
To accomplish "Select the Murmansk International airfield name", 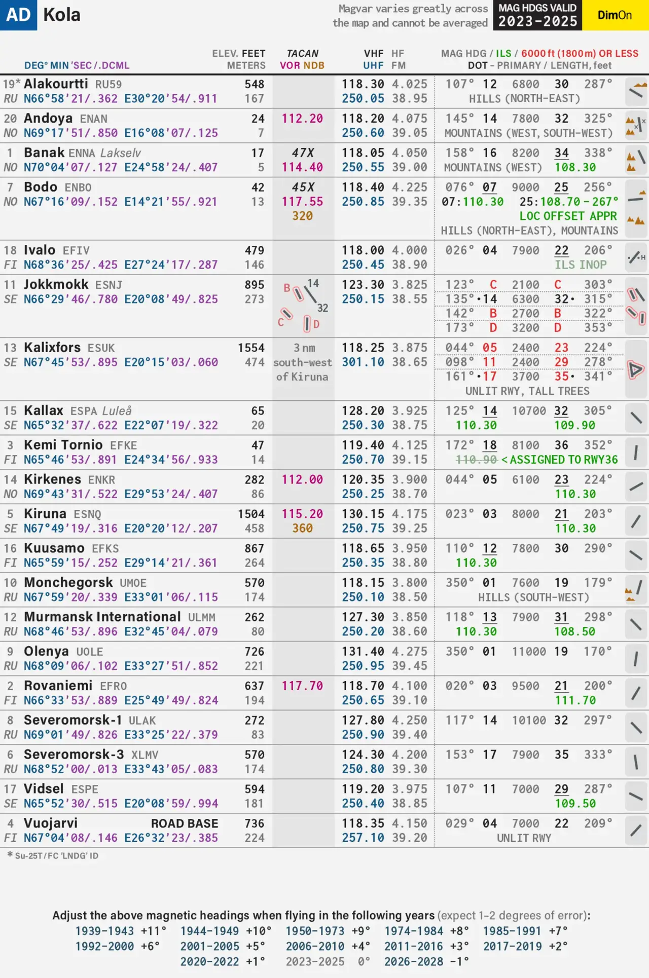I will click(102, 617).
